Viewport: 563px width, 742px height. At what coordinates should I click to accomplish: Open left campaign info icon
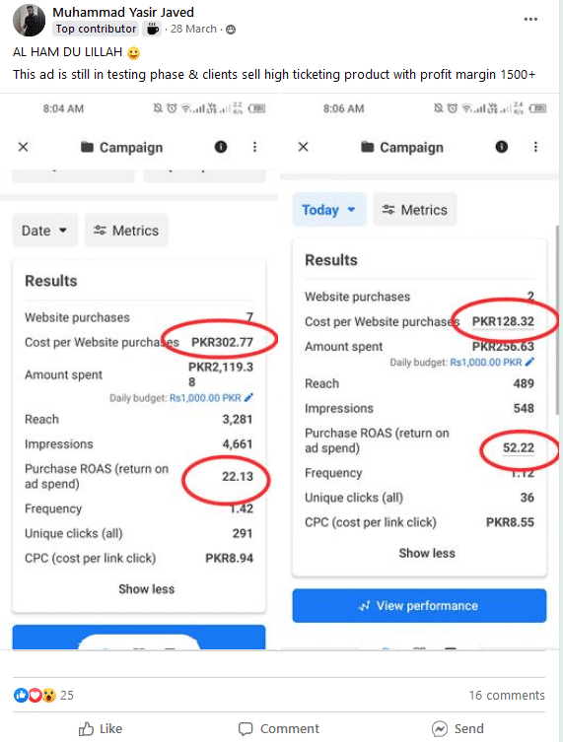[x=221, y=147]
